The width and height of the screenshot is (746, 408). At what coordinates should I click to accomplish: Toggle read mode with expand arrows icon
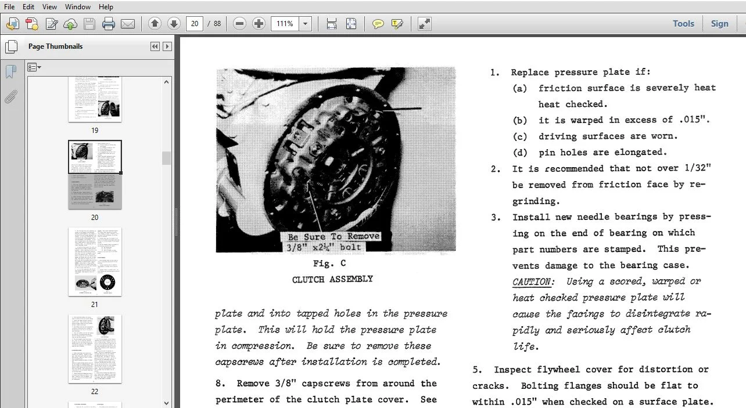click(425, 24)
